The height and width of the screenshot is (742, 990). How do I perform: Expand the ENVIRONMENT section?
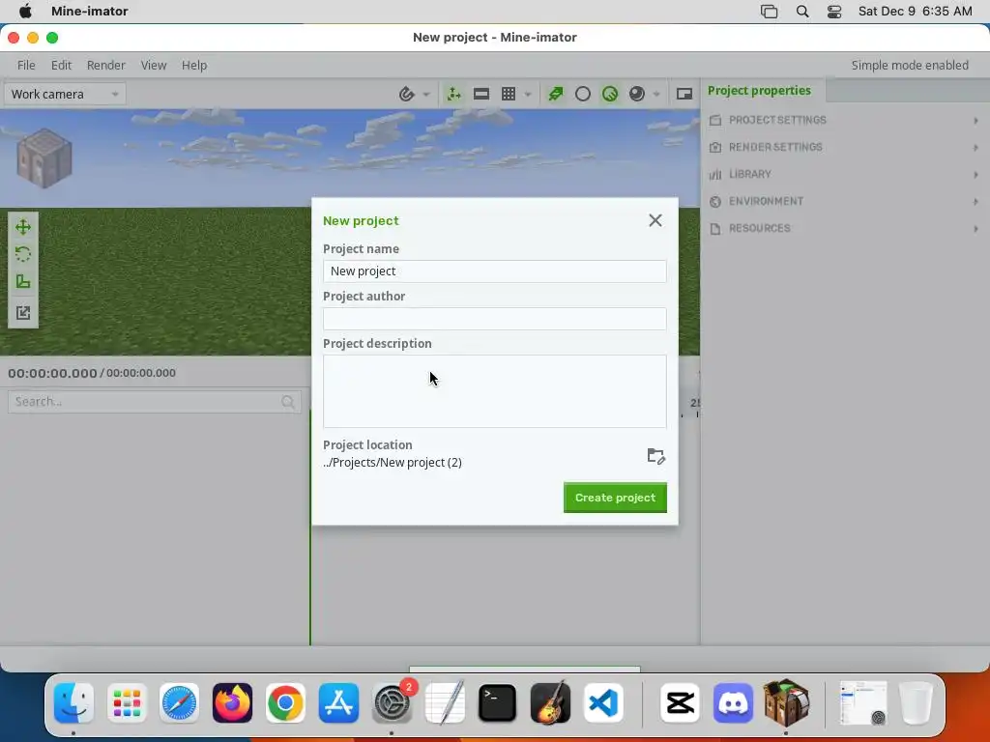click(x=845, y=201)
